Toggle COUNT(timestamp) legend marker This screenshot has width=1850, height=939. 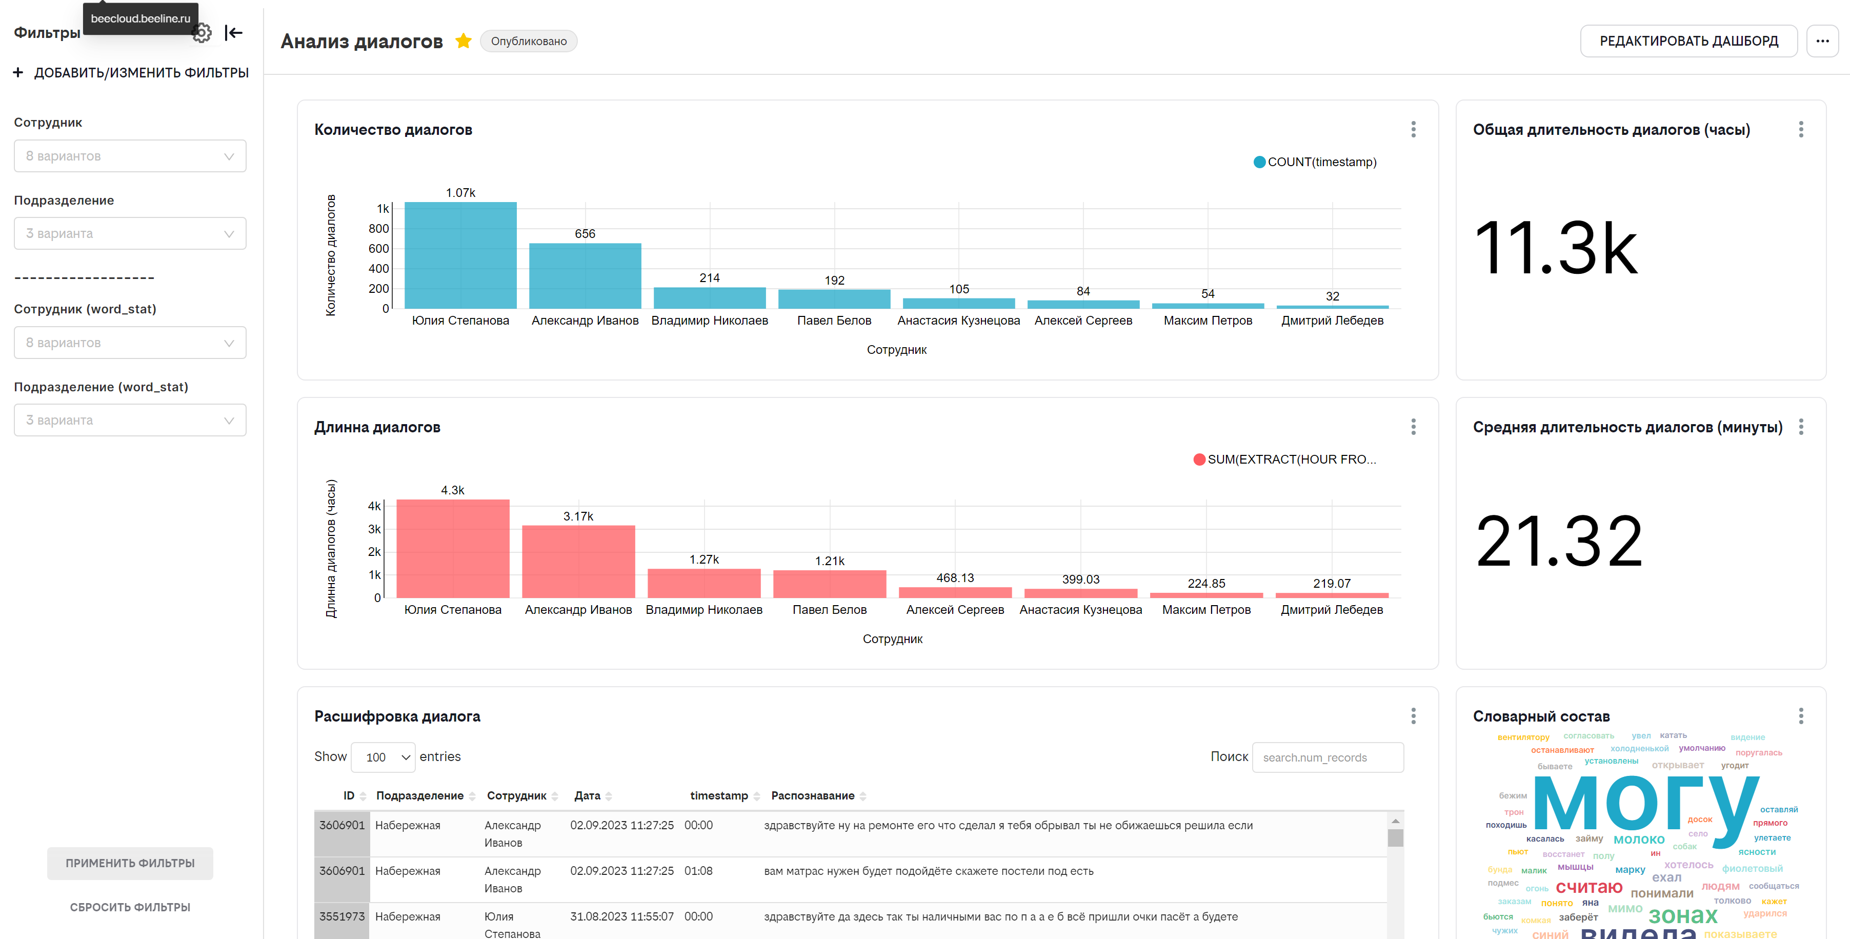(1259, 162)
